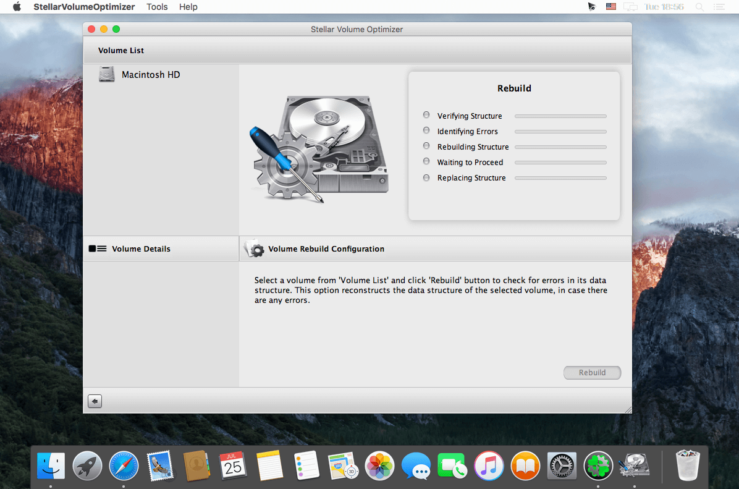Select the Macintosh HD drive icon
The image size is (739, 489).
pos(107,75)
